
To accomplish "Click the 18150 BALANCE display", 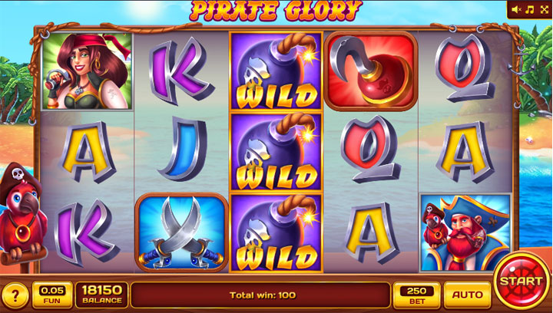I will coord(102,295).
